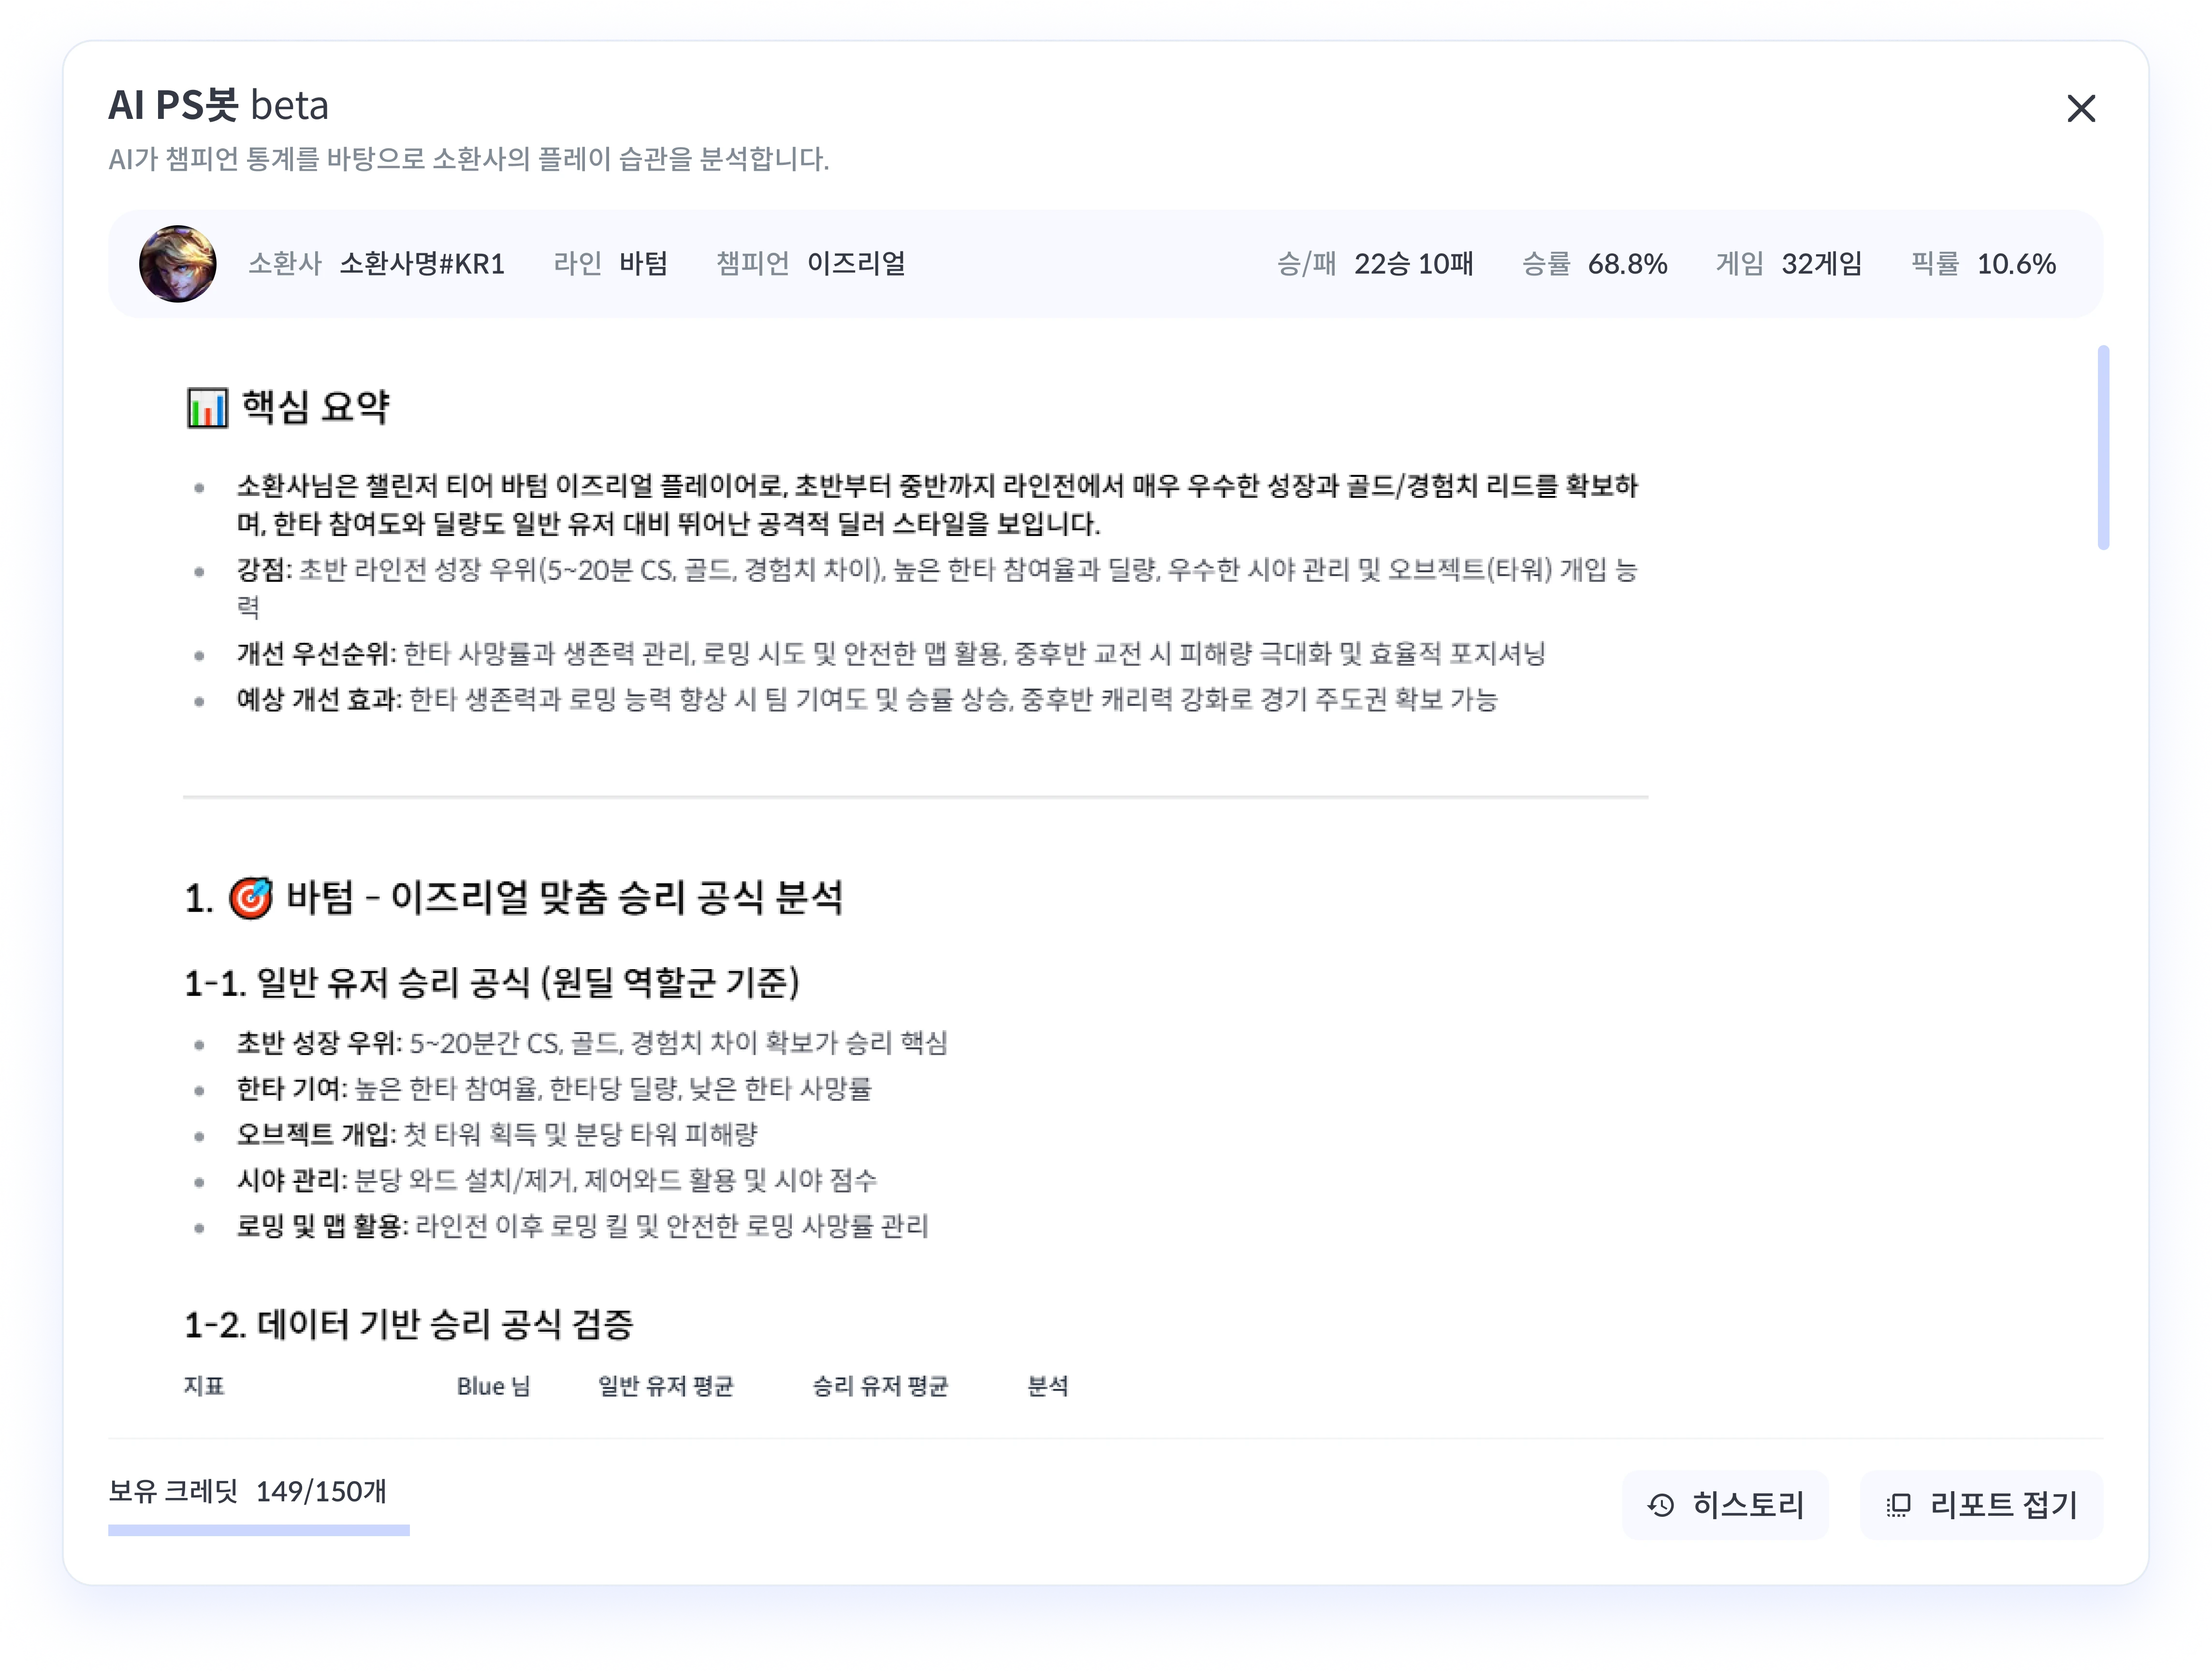
Task: Click the AI PS봇 beta title
Action: click(x=218, y=105)
